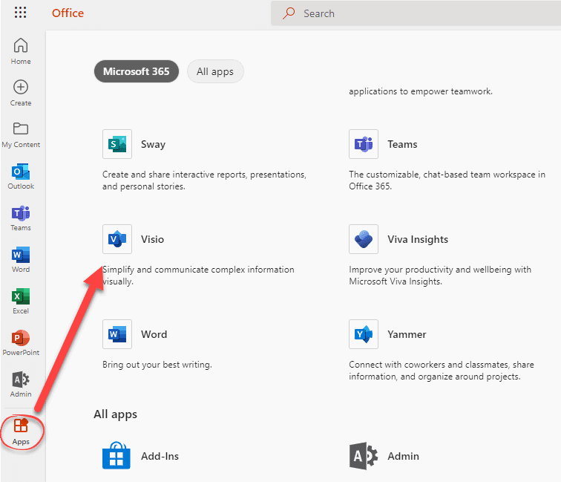This screenshot has height=482, width=561.
Task: Switch to the Microsoft 365 tab
Action: 136,72
